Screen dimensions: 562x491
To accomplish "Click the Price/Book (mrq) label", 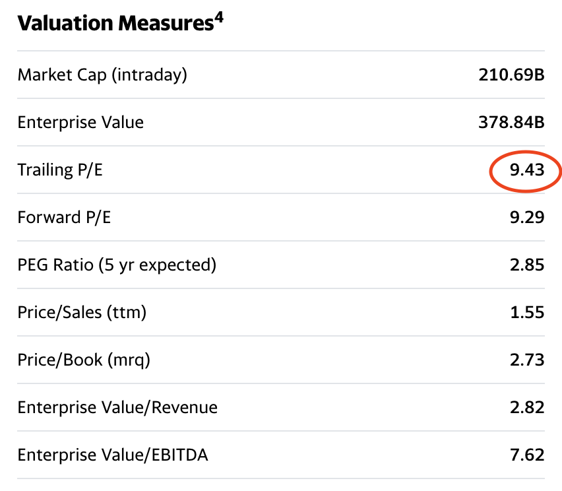I will tap(84, 360).
